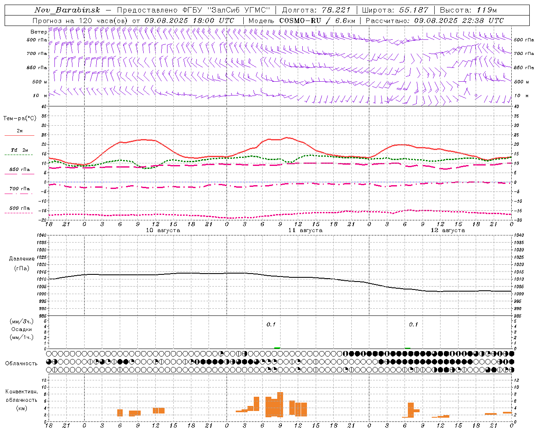Select the Давление pressure label
Screen dimensions: 536x429
[x=22, y=259]
